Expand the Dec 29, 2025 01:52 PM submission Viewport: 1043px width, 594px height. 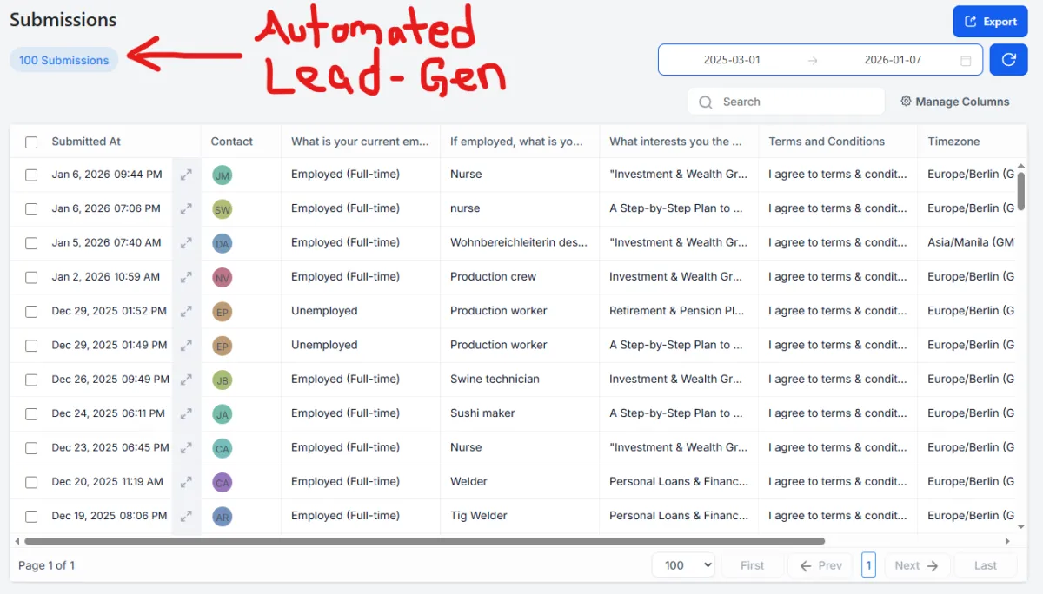coord(186,312)
